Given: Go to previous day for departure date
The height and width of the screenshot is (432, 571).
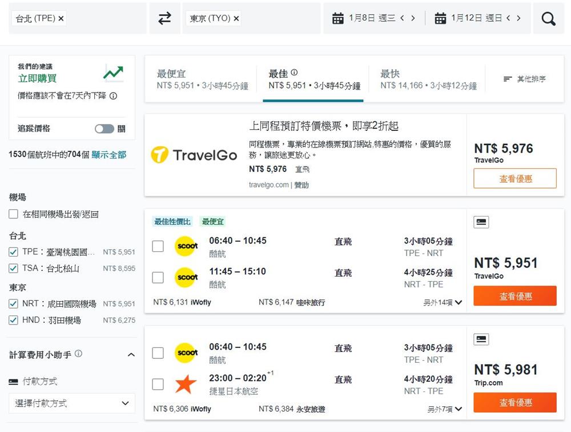Looking at the screenshot, I should coord(402,18).
